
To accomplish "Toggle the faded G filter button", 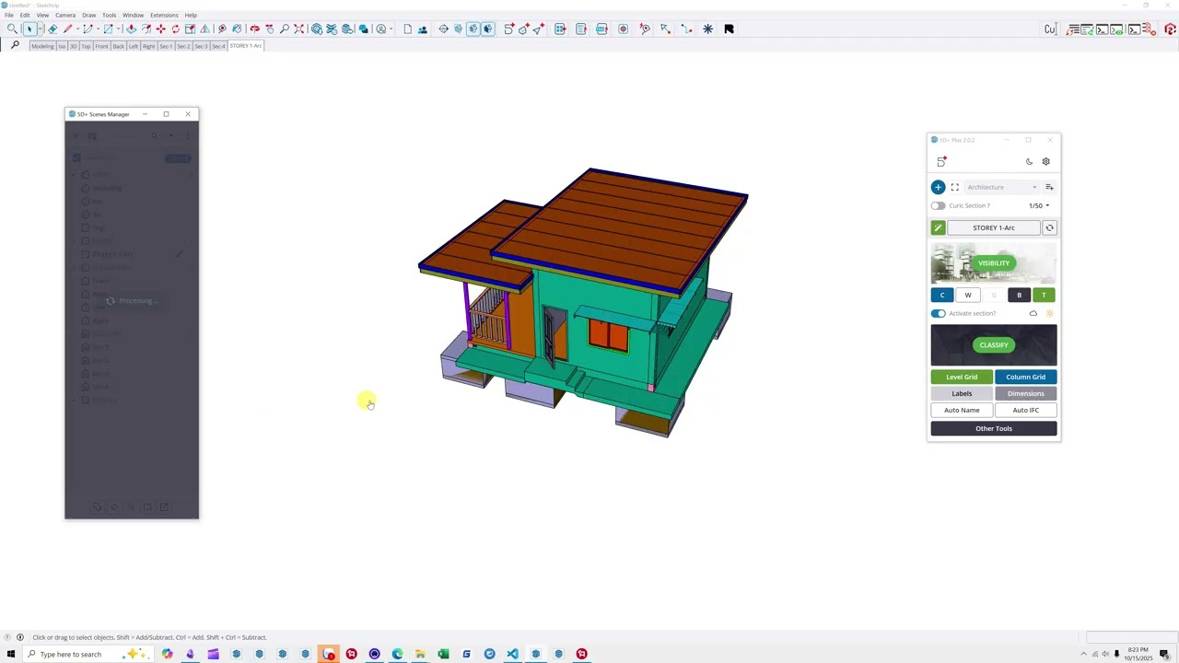I will point(993,295).
